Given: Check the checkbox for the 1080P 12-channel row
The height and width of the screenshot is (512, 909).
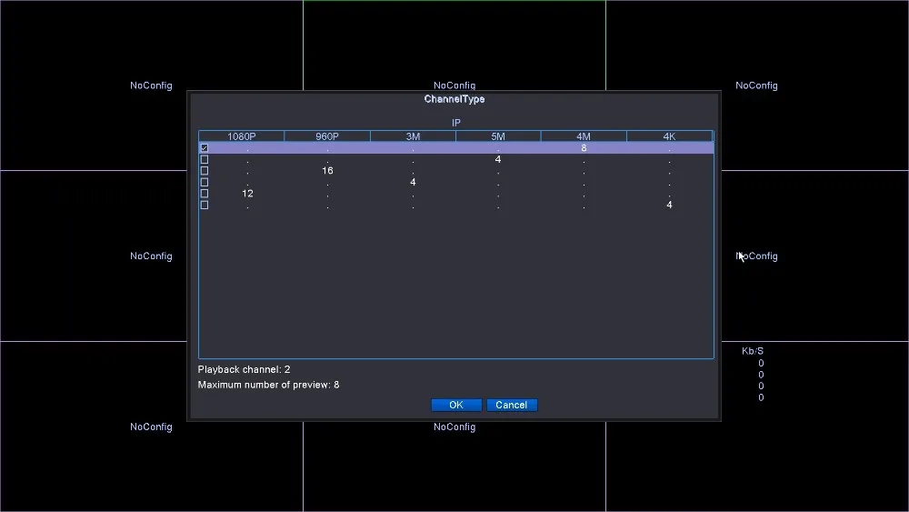Looking at the screenshot, I should pyautogui.click(x=204, y=193).
